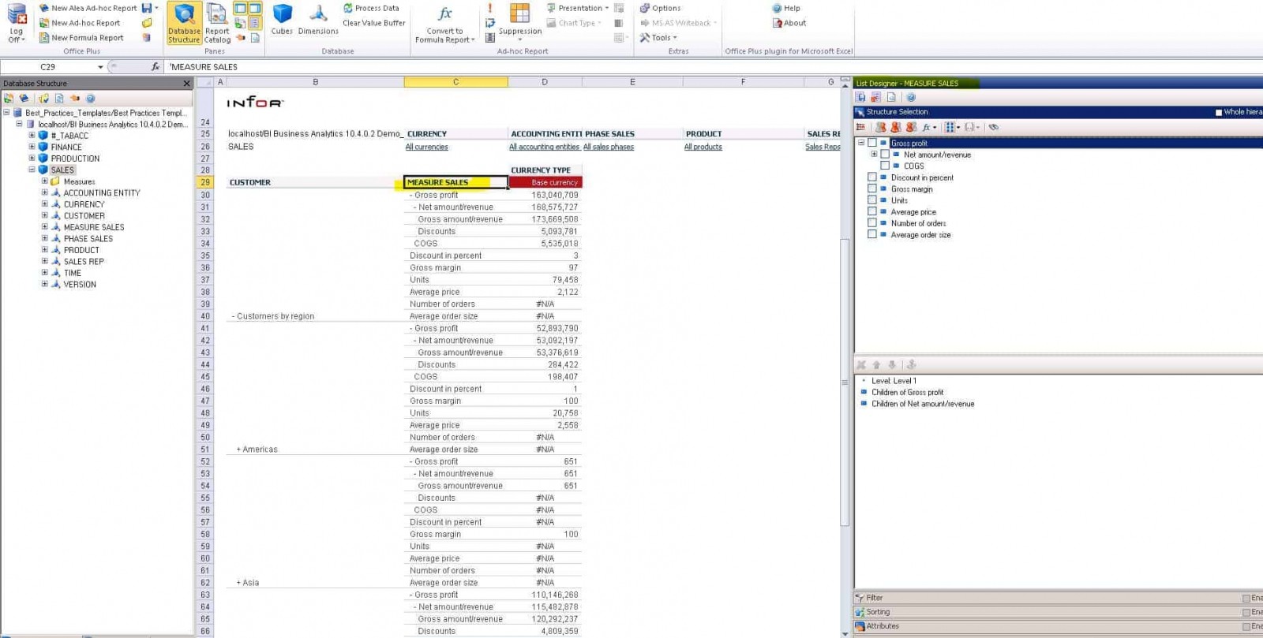This screenshot has width=1263, height=638.
Task: Check the COGS checkbox
Action: point(885,166)
